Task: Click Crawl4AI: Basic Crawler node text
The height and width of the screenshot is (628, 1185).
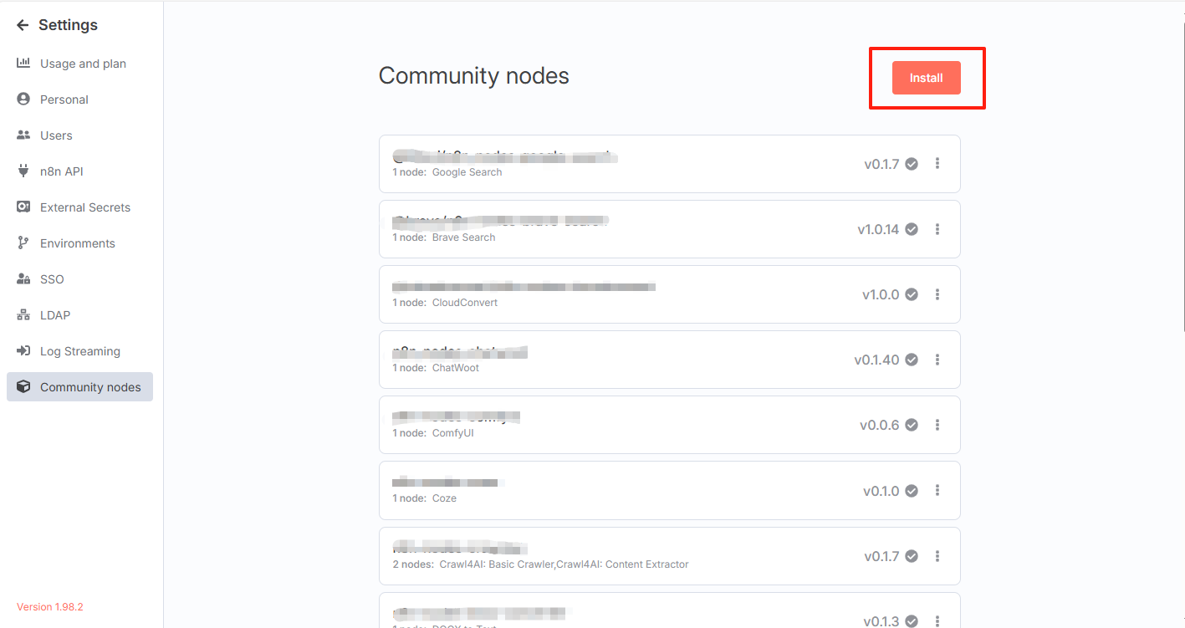Action: tap(497, 564)
